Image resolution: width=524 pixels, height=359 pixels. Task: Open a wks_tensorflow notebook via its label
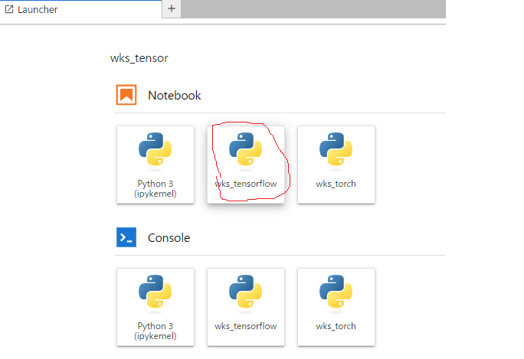pos(246,184)
